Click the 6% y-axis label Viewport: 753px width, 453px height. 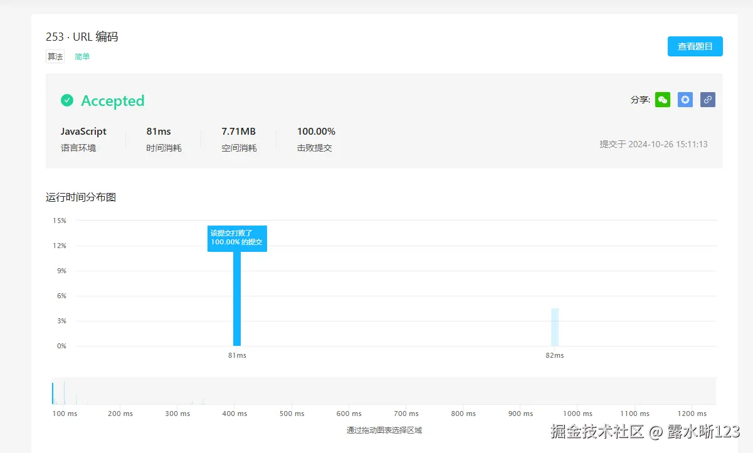(x=61, y=296)
